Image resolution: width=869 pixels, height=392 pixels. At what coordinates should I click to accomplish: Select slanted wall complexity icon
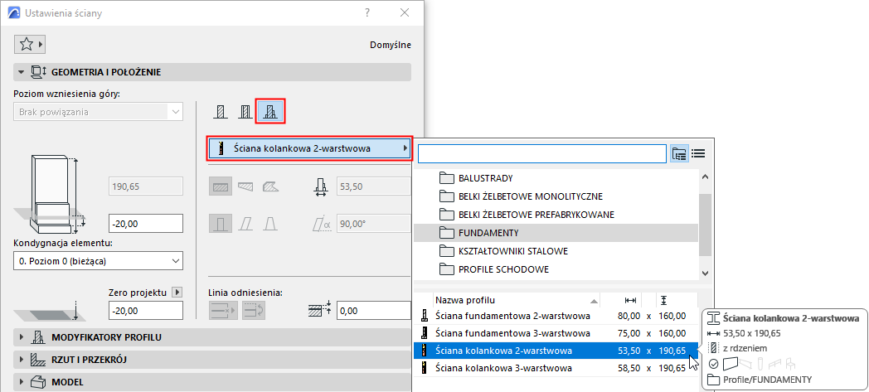click(x=245, y=224)
